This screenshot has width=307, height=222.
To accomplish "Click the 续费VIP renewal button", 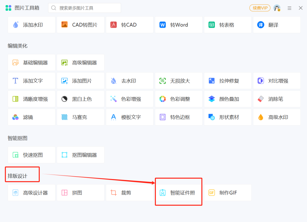I will tap(260, 8).
